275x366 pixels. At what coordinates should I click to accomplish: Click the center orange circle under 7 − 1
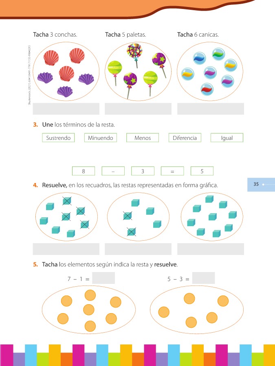pos(89,310)
